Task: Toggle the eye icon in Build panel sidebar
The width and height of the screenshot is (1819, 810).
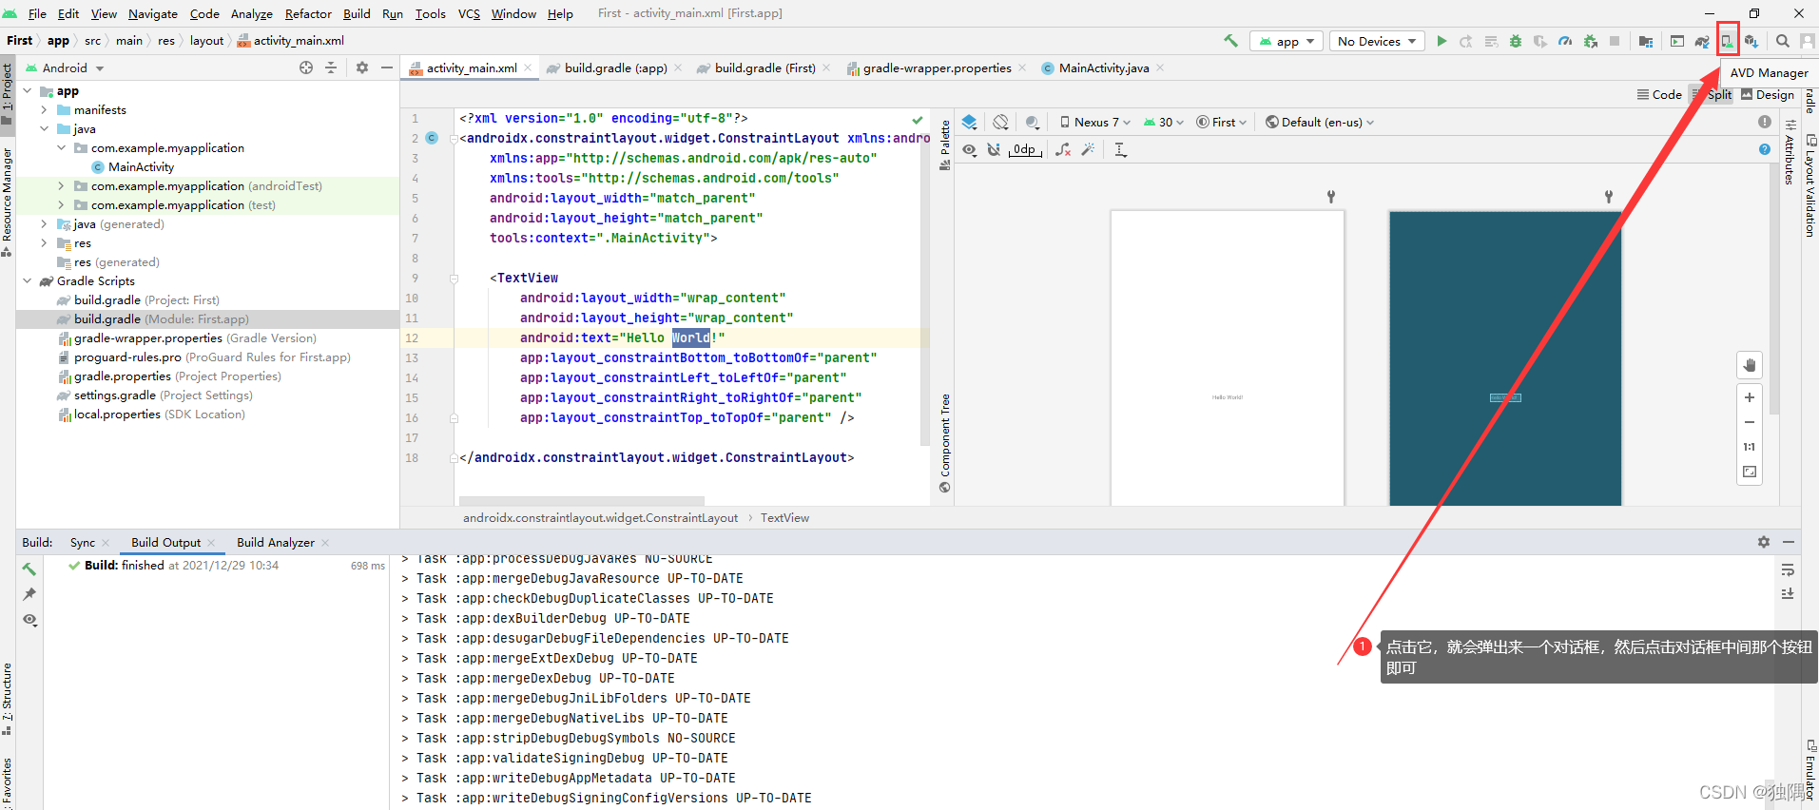Action: click(30, 620)
